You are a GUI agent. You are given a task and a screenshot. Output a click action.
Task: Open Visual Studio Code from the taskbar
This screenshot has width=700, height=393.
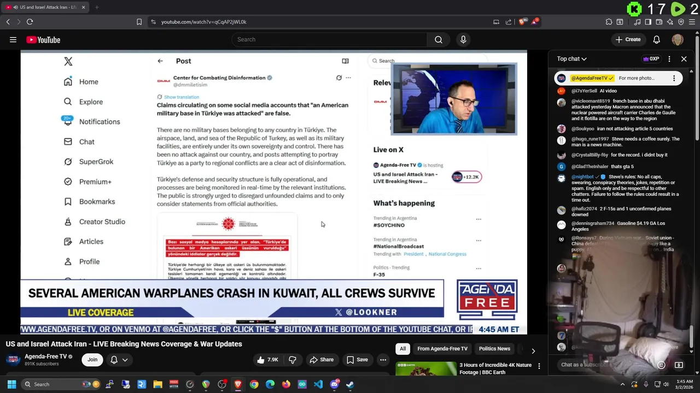[318, 384]
